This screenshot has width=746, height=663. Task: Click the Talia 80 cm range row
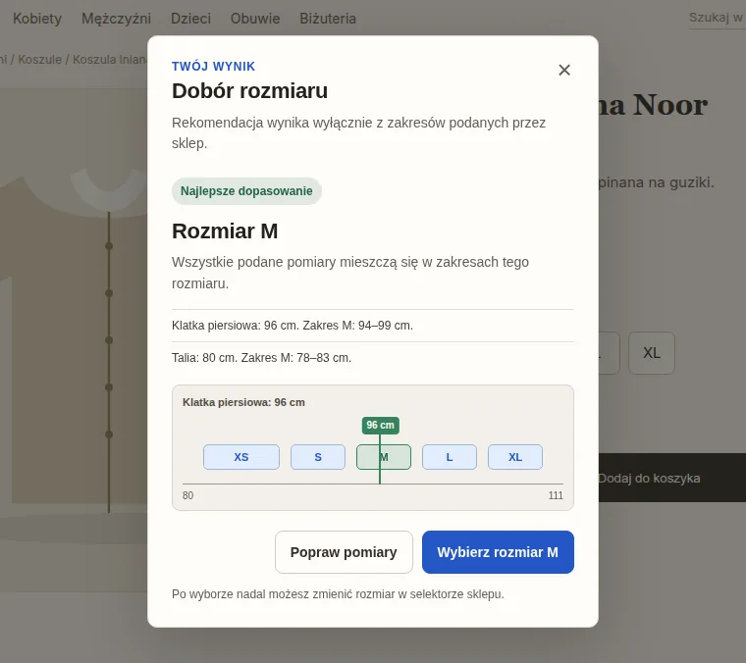pyautogui.click(x=373, y=358)
